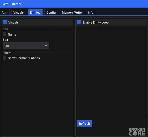Open the Memory Write tab
The image size is (148, 137).
point(72,12)
